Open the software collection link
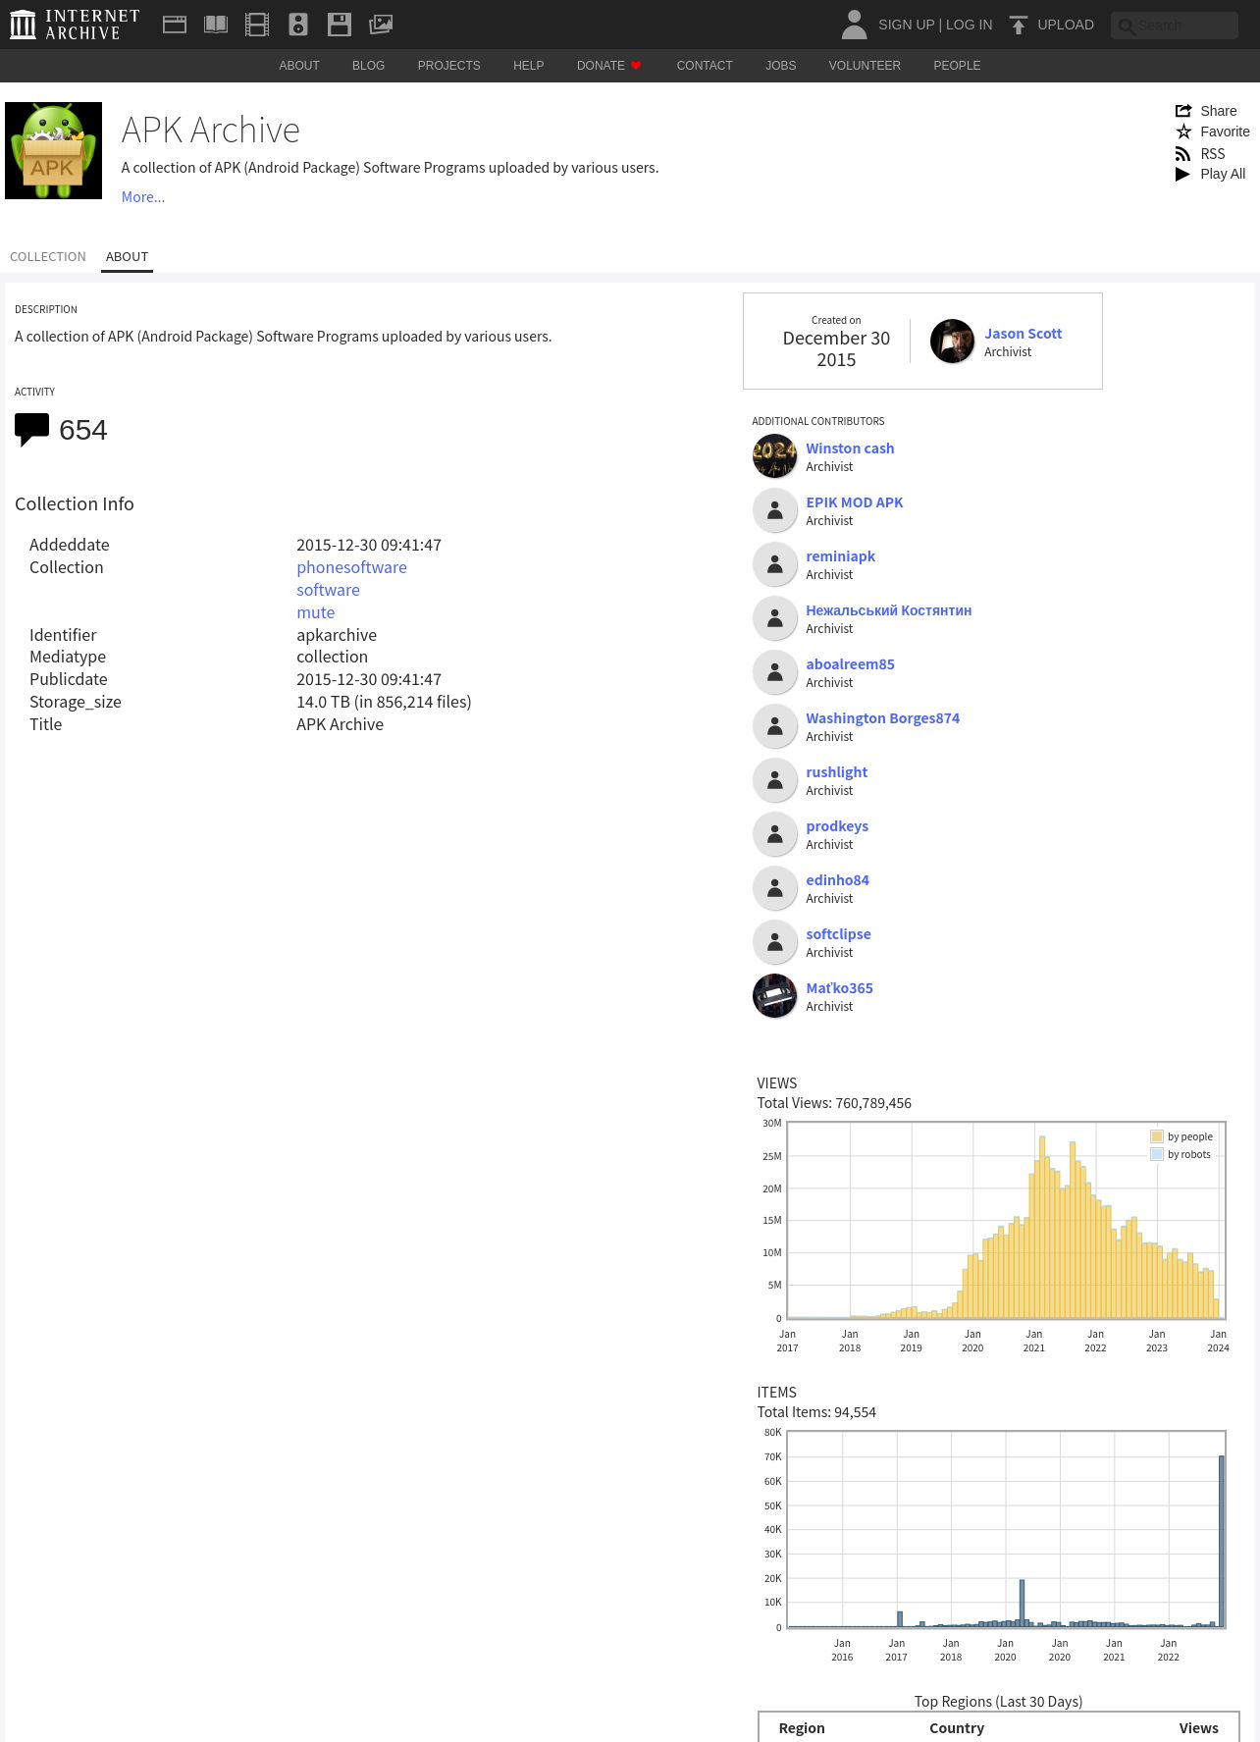The height and width of the screenshot is (1742, 1260). tap(328, 590)
